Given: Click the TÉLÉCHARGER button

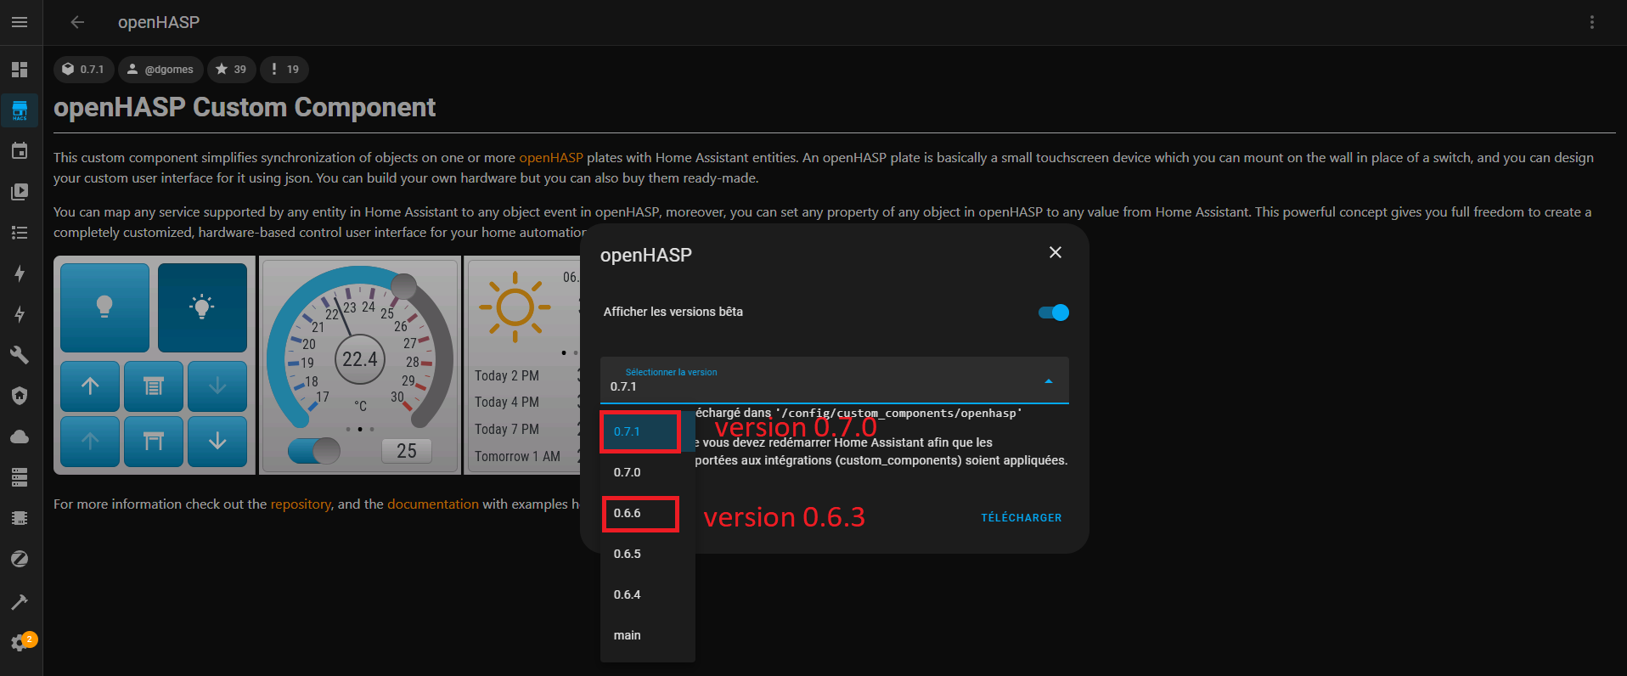Looking at the screenshot, I should pyautogui.click(x=1022, y=518).
